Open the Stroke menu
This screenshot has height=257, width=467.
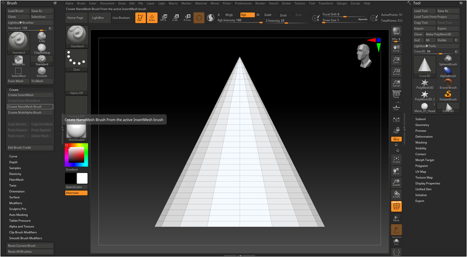click(x=286, y=3)
